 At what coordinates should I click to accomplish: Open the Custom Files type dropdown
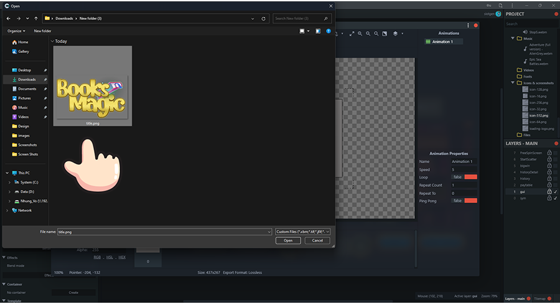point(303,232)
